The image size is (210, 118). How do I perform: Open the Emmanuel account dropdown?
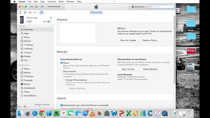pyautogui.click(x=138, y=7)
